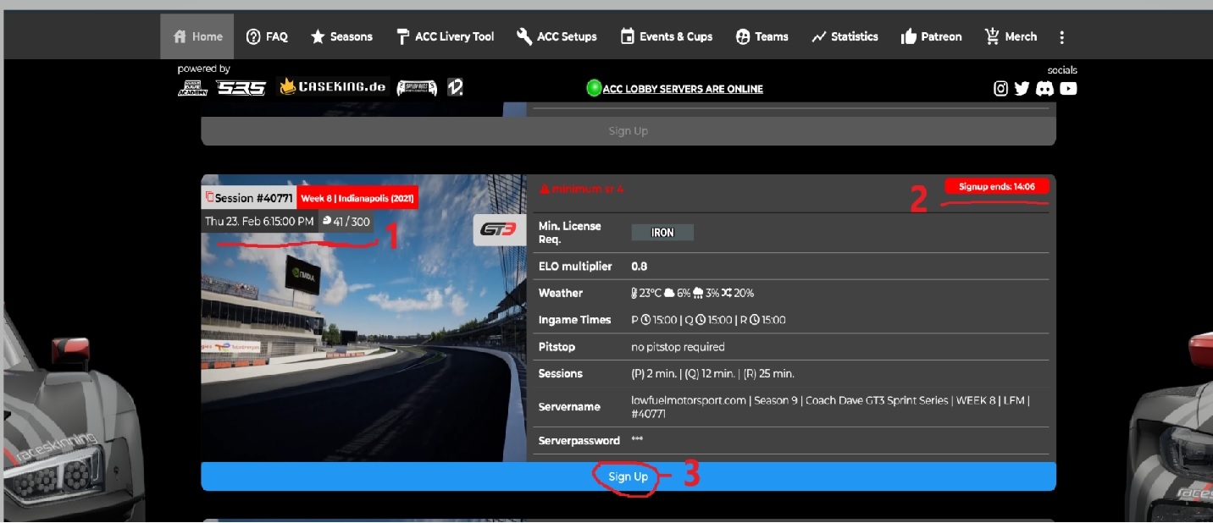Open the Statistics page
This screenshot has height=523, width=1213.
[845, 36]
